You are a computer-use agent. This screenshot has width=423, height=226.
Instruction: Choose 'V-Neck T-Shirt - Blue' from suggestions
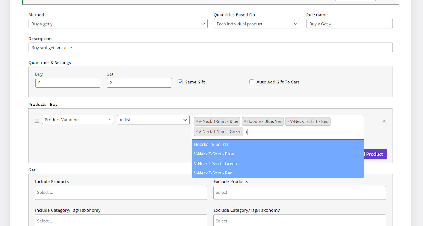click(x=278, y=154)
